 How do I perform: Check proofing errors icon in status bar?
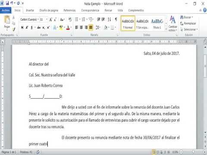tap(38, 152)
